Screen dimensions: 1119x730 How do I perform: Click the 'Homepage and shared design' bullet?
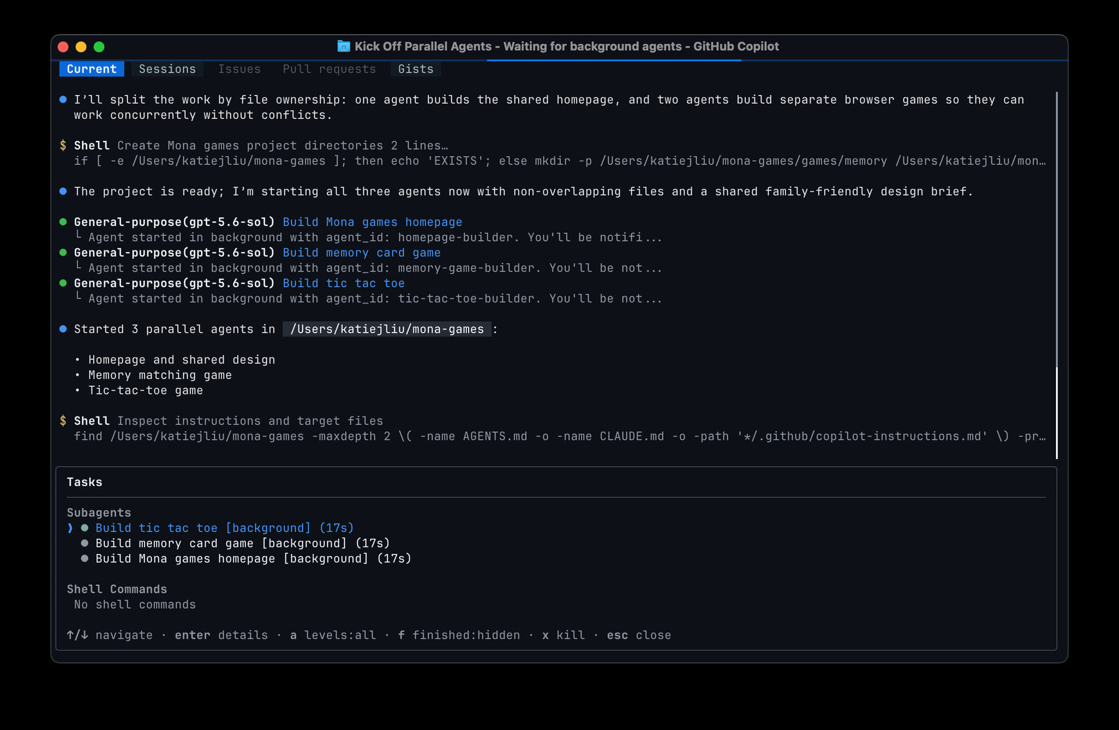point(181,359)
